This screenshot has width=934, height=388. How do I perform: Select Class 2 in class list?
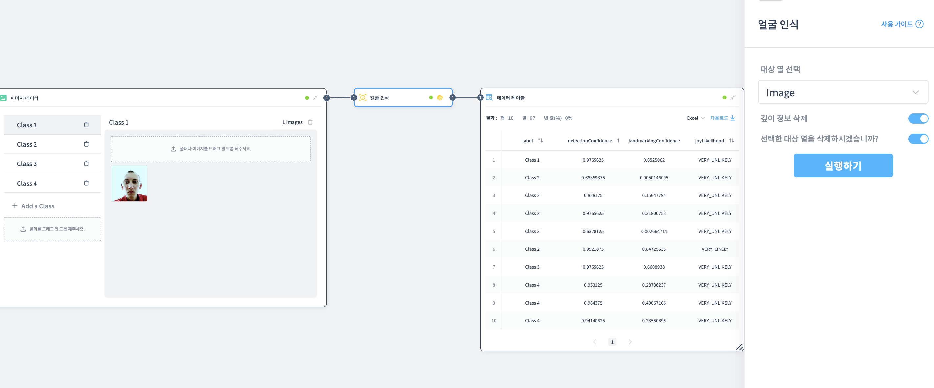(x=27, y=144)
